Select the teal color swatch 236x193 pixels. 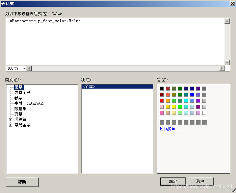pyautogui.click(x=186, y=95)
